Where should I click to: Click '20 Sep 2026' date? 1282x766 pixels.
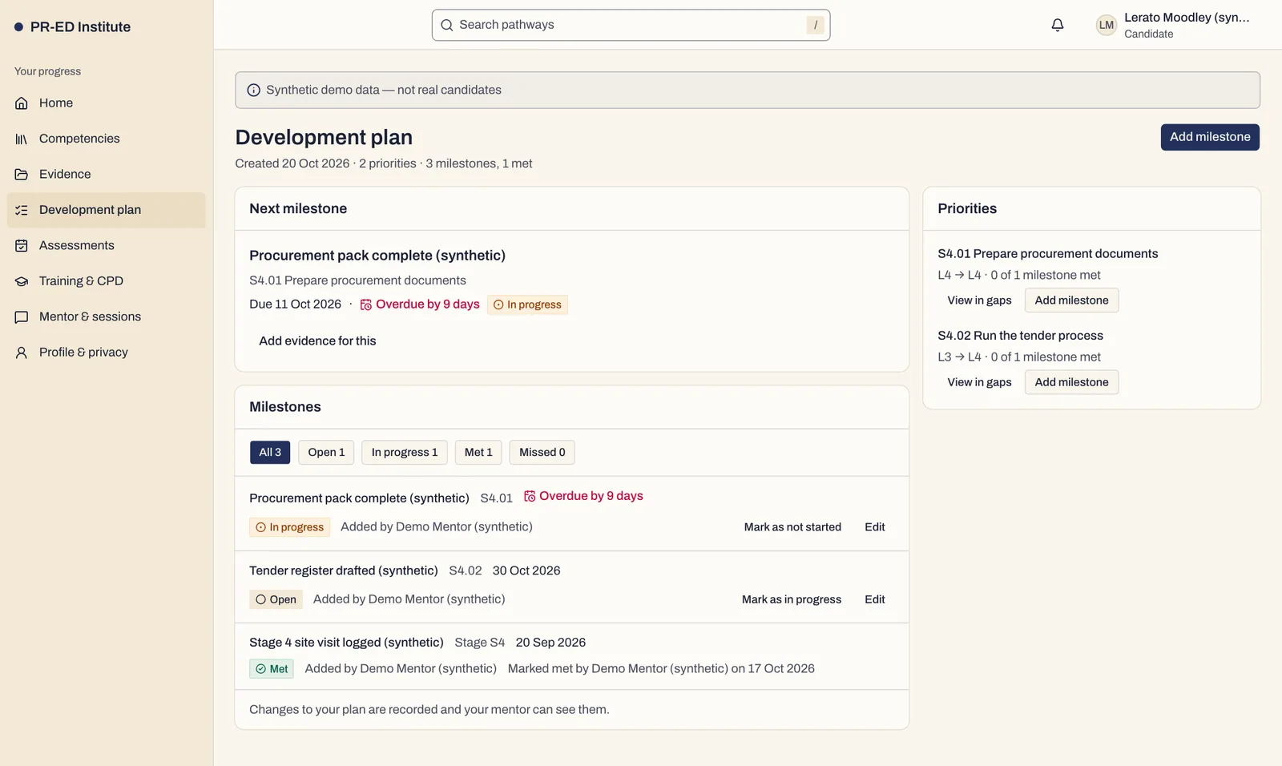[x=550, y=643]
